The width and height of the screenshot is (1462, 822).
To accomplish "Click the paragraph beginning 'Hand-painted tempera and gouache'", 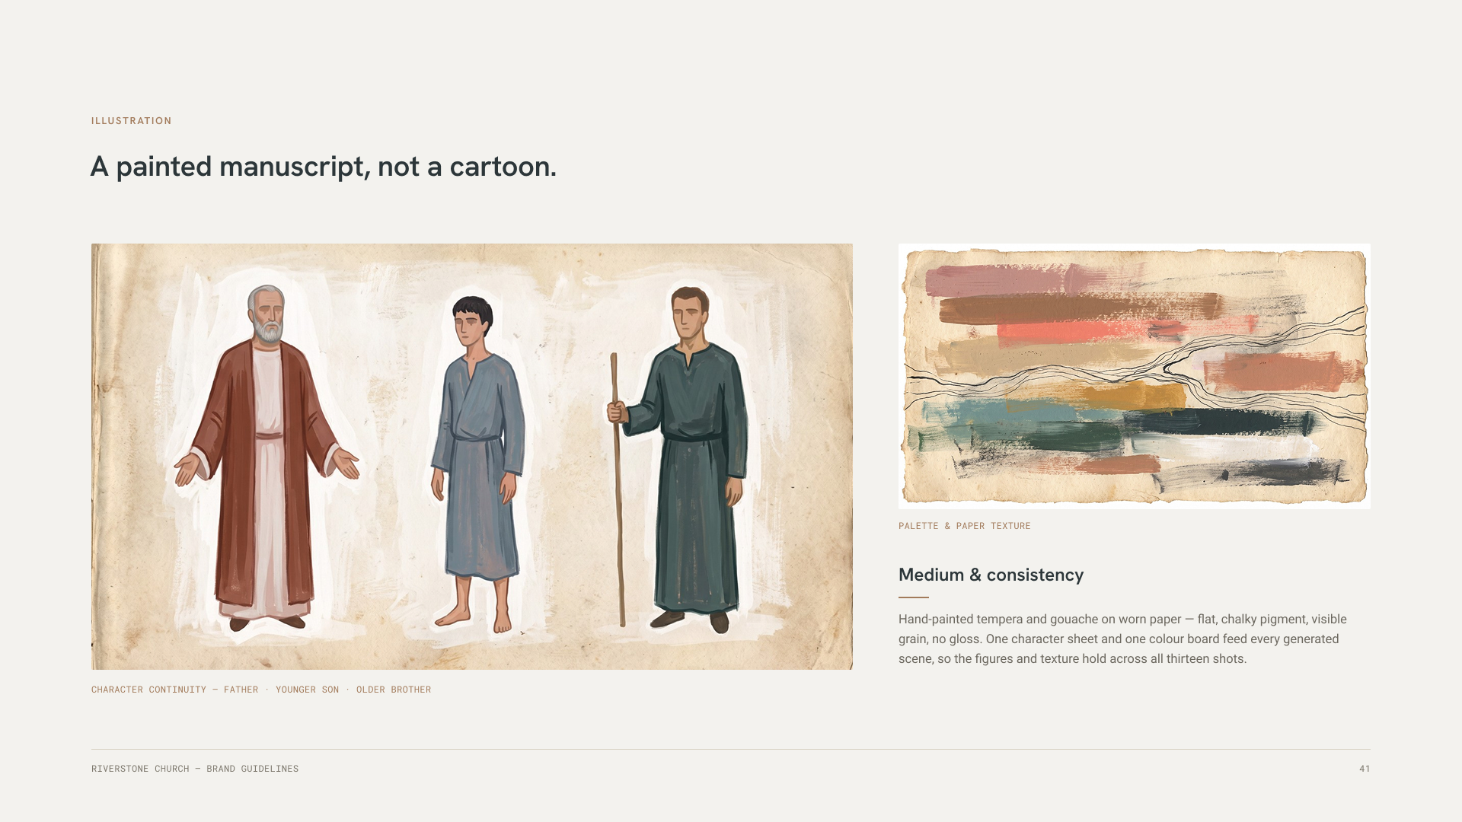I will [1123, 639].
